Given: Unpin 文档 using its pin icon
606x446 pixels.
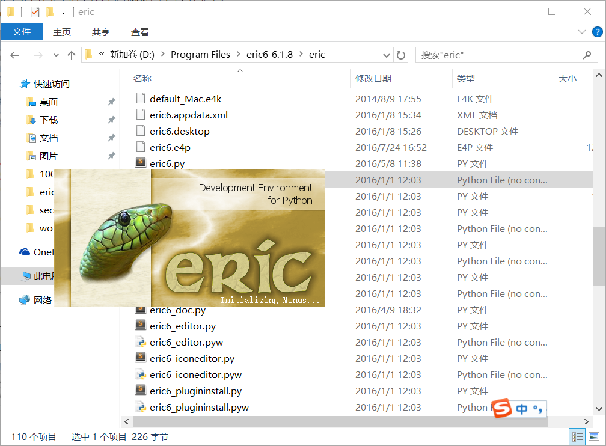Looking at the screenshot, I should [111, 138].
